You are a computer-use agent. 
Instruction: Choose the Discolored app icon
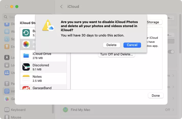tap(26, 67)
